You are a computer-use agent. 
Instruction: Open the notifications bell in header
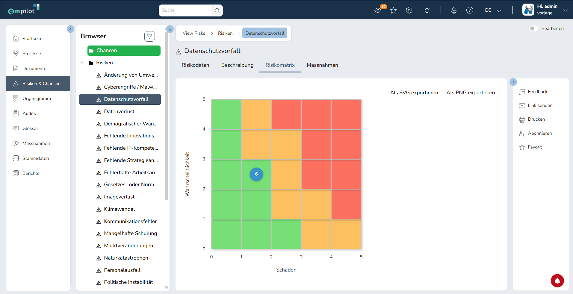pyautogui.click(x=454, y=10)
